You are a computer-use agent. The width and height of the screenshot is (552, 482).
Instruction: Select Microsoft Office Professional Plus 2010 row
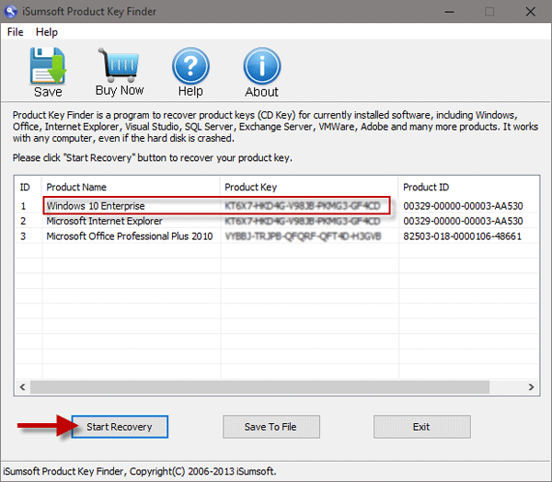click(277, 235)
